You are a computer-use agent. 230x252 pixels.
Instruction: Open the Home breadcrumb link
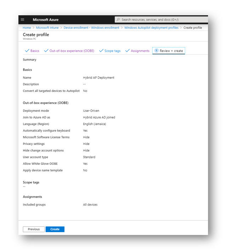27,28
